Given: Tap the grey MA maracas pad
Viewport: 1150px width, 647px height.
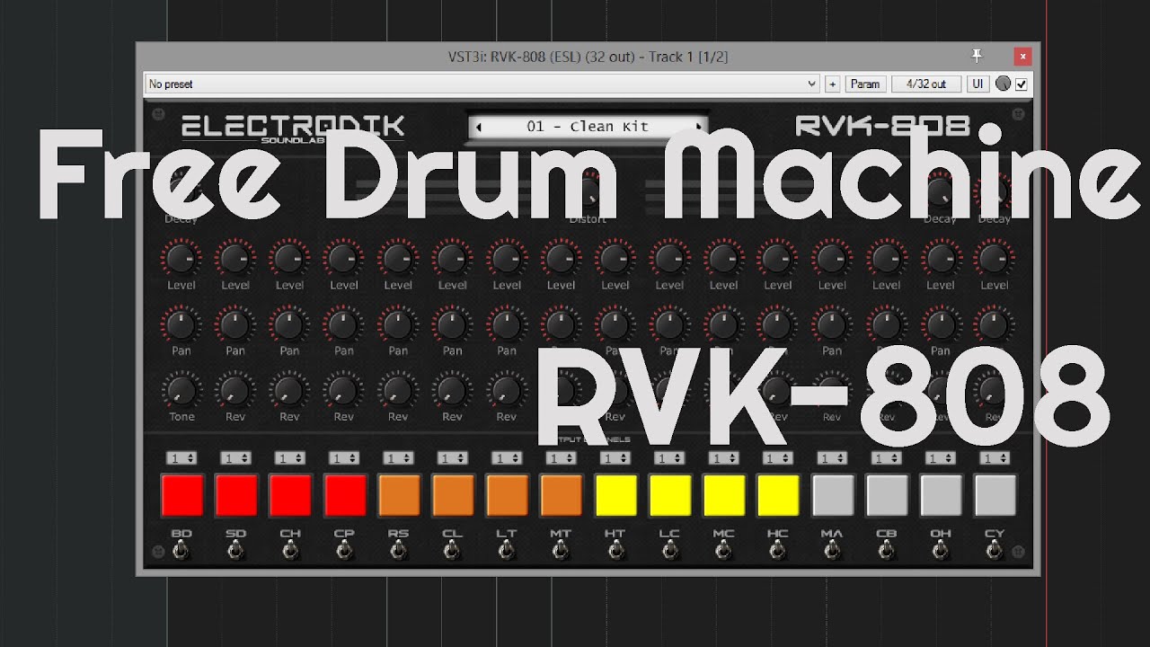Looking at the screenshot, I should click(x=832, y=495).
